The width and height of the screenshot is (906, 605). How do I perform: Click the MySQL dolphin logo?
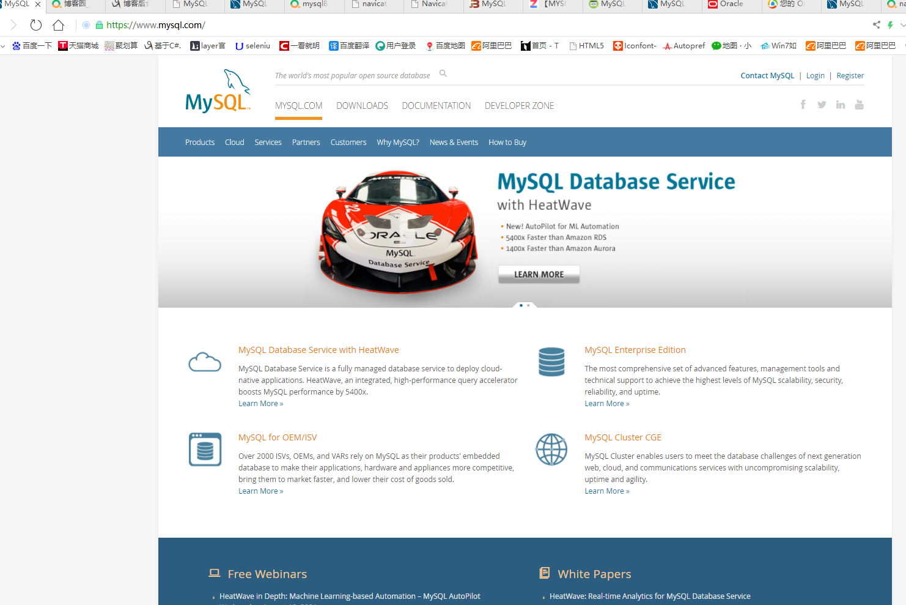tap(218, 91)
